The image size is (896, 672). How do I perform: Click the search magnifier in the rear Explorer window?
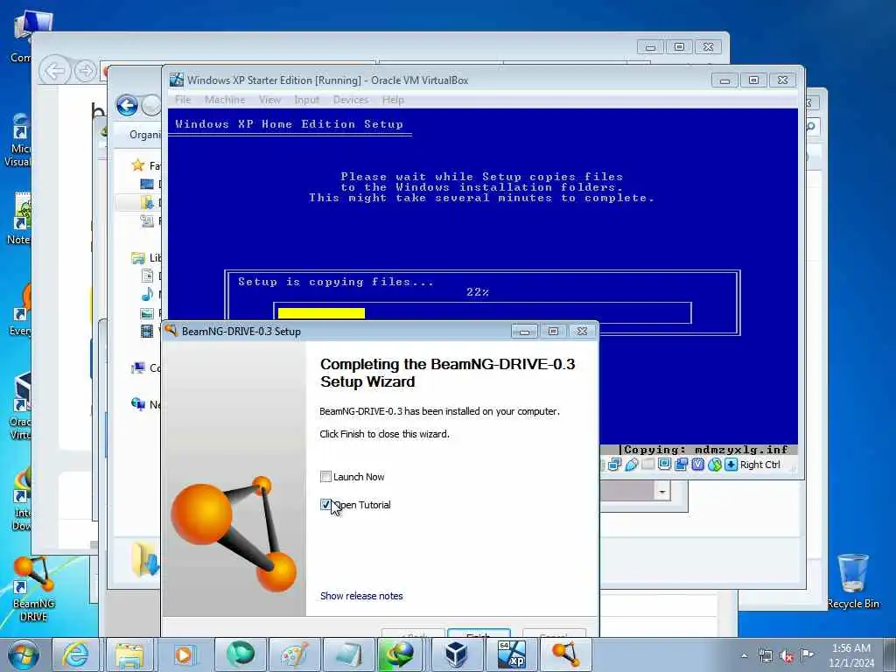click(811, 126)
